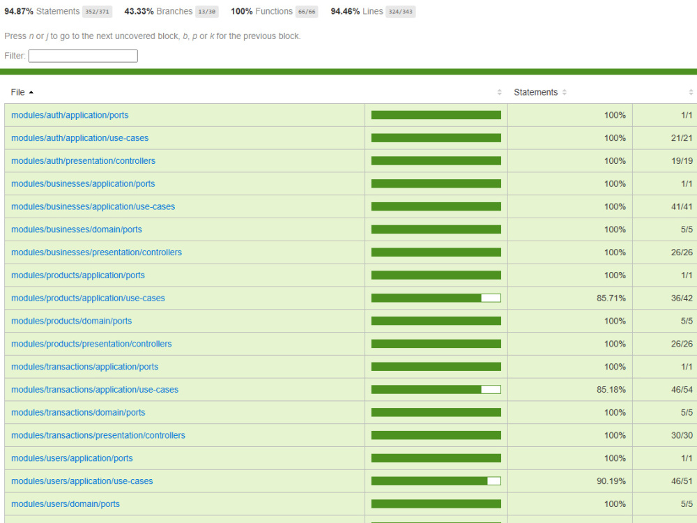The height and width of the screenshot is (523, 697).
Task: Click the 13/30 branches badge
Action: (207, 12)
